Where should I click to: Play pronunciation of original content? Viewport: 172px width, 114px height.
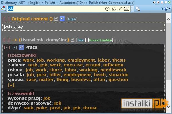pyautogui.click(x=62, y=19)
